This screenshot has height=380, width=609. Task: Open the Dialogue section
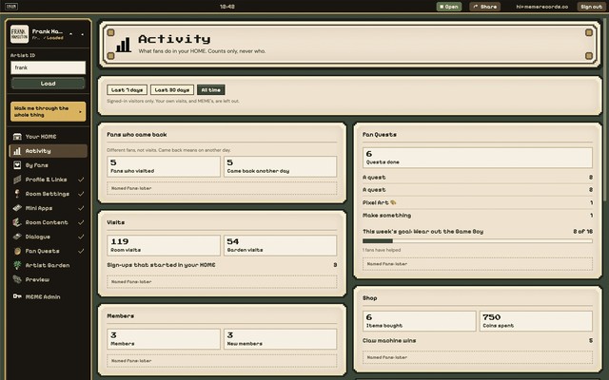48,237
